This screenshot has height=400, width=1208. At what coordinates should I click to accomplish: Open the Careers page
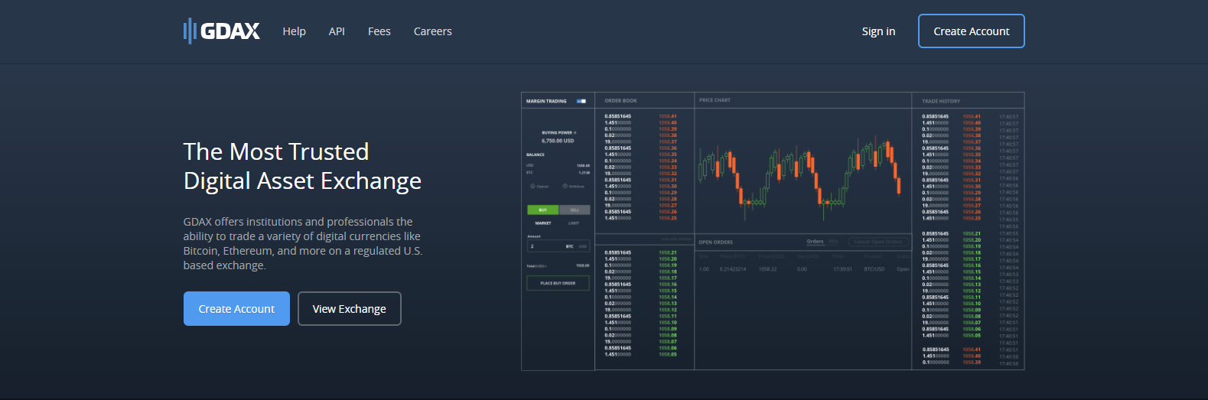click(433, 31)
